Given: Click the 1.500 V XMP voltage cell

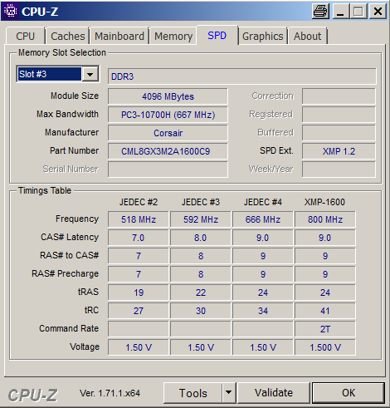Looking at the screenshot, I should tap(325, 347).
